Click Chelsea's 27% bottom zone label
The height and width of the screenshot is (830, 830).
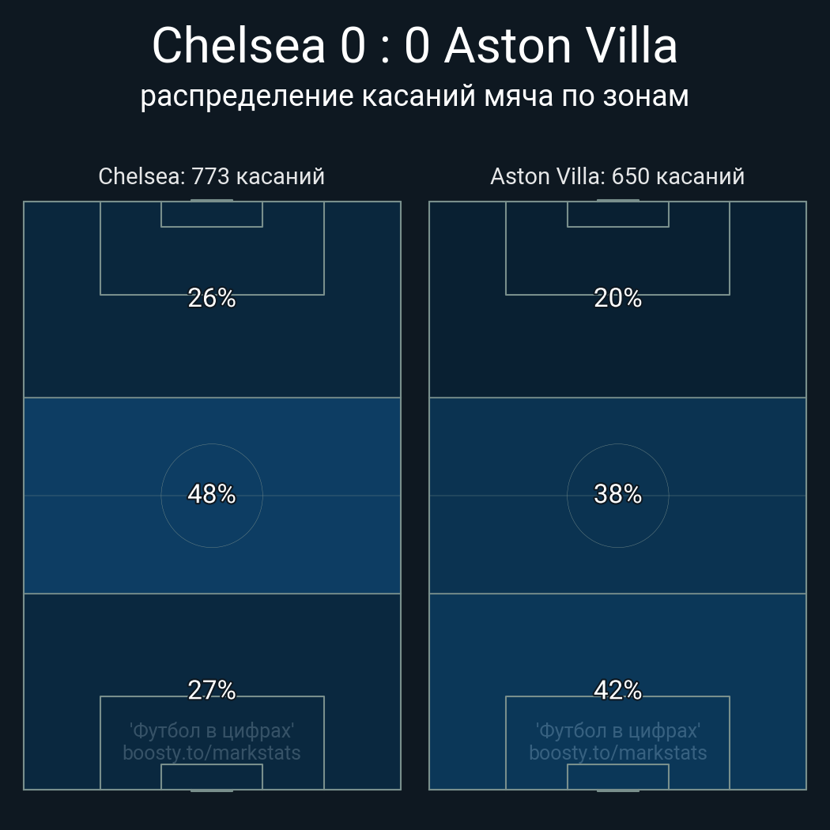pyautogui.click(x=212, y=690)
